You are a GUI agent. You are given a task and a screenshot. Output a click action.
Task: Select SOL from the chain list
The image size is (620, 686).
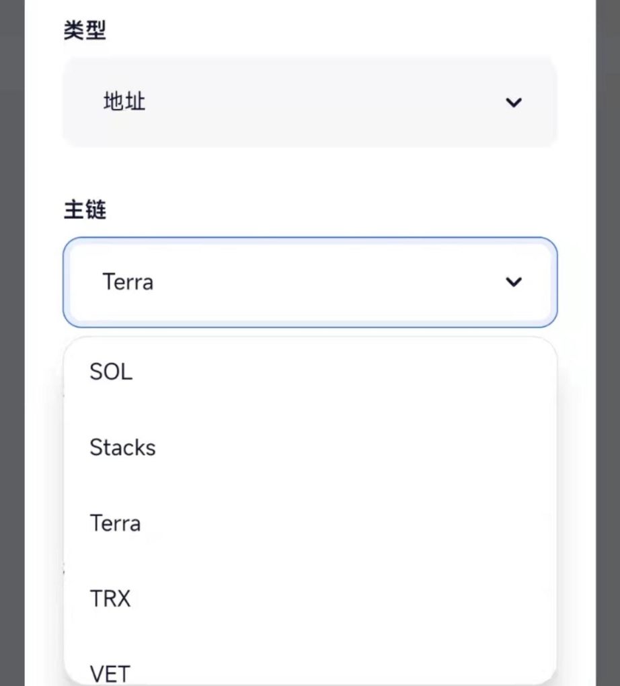point(111,372)
